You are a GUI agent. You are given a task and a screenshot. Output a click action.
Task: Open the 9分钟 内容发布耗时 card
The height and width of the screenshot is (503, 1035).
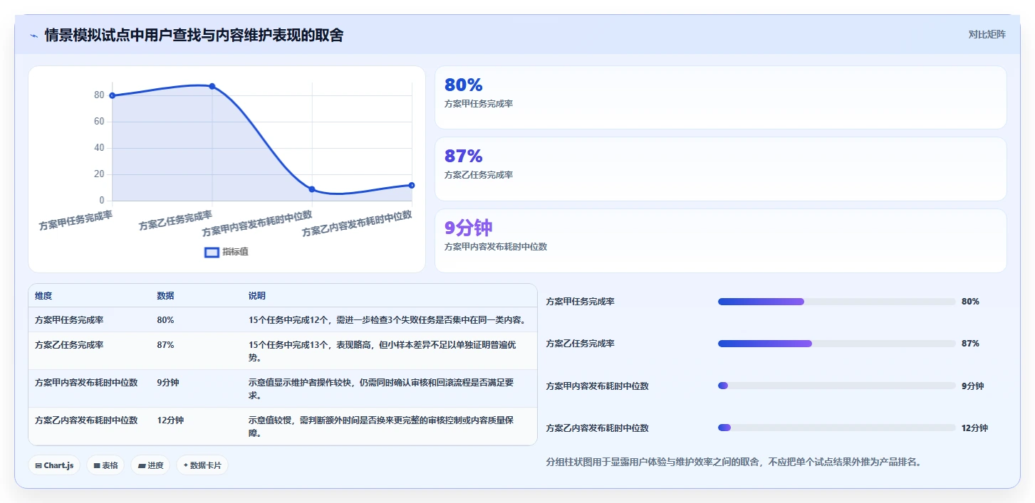coord(720,240)
